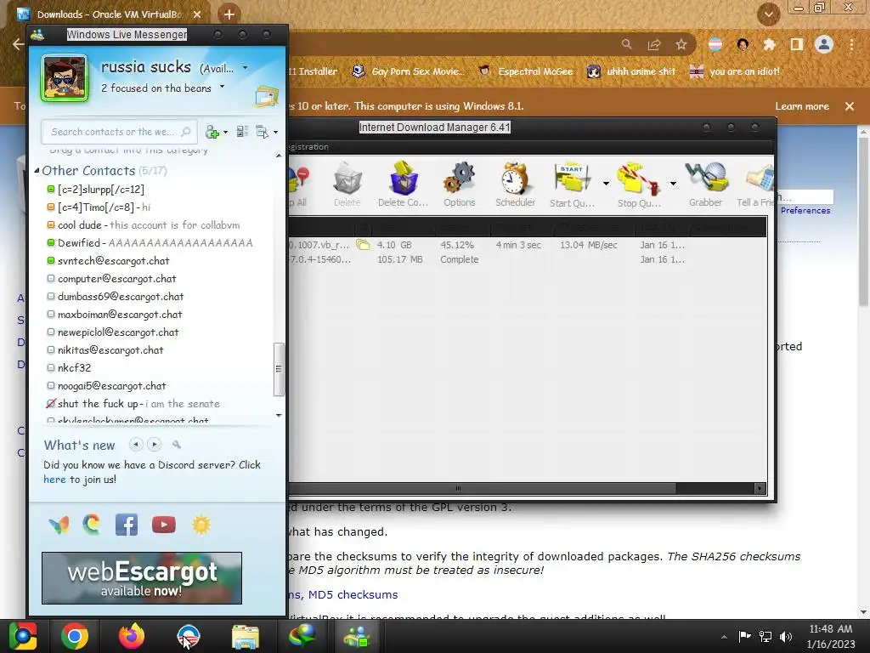Show previous What's new item
This screenshot has height=653, width=870.
136,444
